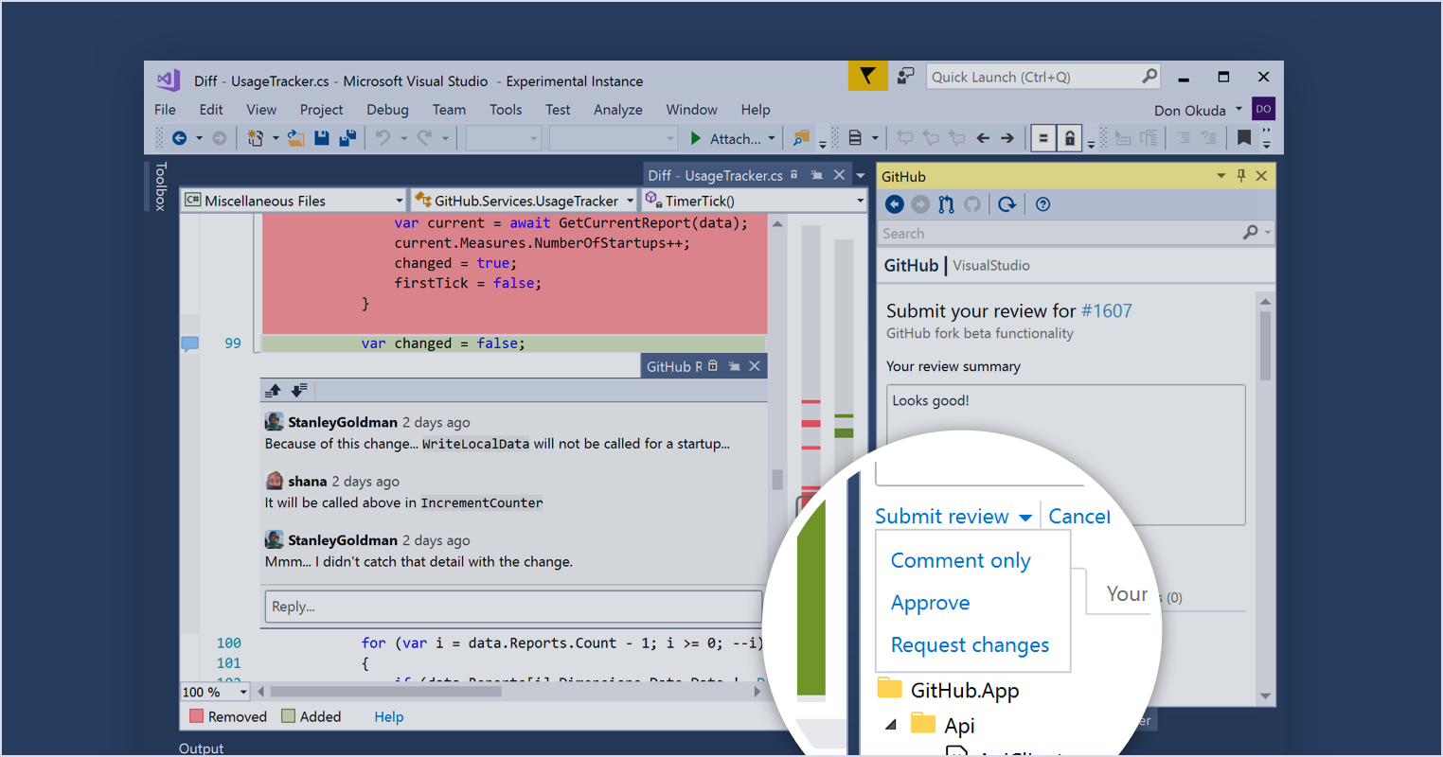Click the New Project toolbar icon

pos(256,138)
